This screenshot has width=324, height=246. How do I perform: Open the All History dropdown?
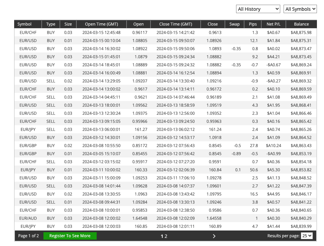pos(258,9)
